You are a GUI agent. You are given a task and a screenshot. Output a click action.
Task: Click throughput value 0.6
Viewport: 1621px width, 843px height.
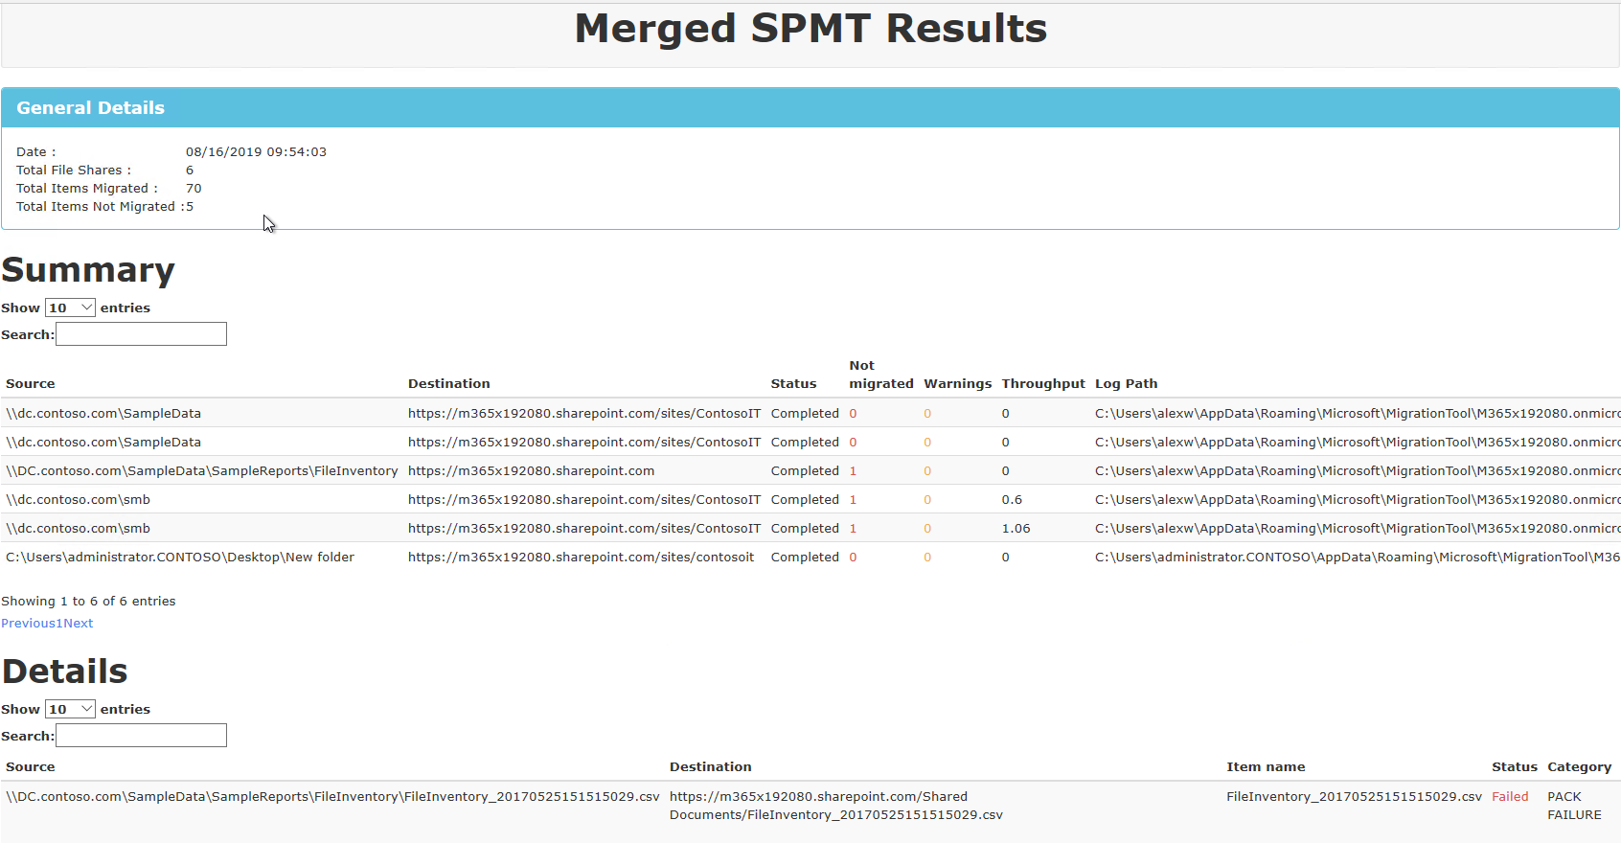(x=1013, y=500)
